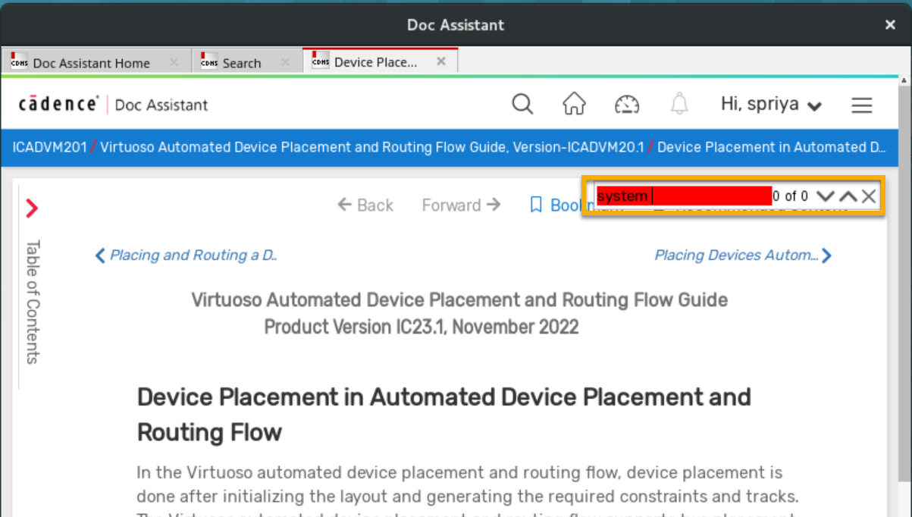Click the Forward navigation button
Viewport: 912px width, 517px height.
461,205
